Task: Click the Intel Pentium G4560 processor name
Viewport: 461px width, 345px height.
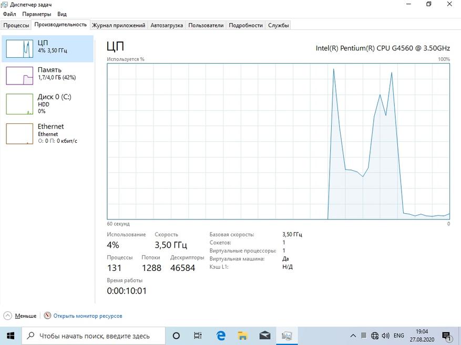Action: (x=383, y=48)
